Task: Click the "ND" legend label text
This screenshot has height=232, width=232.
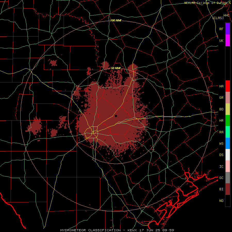Action: tap(221, 201)
